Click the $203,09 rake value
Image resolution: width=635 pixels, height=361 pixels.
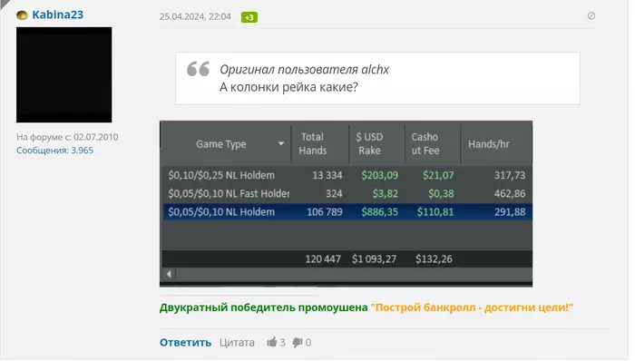379,175
